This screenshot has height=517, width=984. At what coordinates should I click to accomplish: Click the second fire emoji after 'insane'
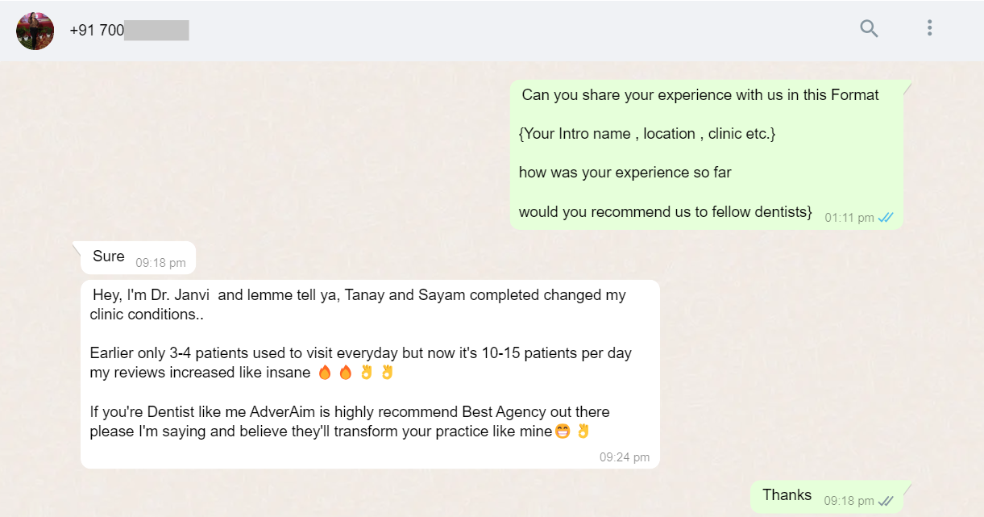click(x=345, y=373)
